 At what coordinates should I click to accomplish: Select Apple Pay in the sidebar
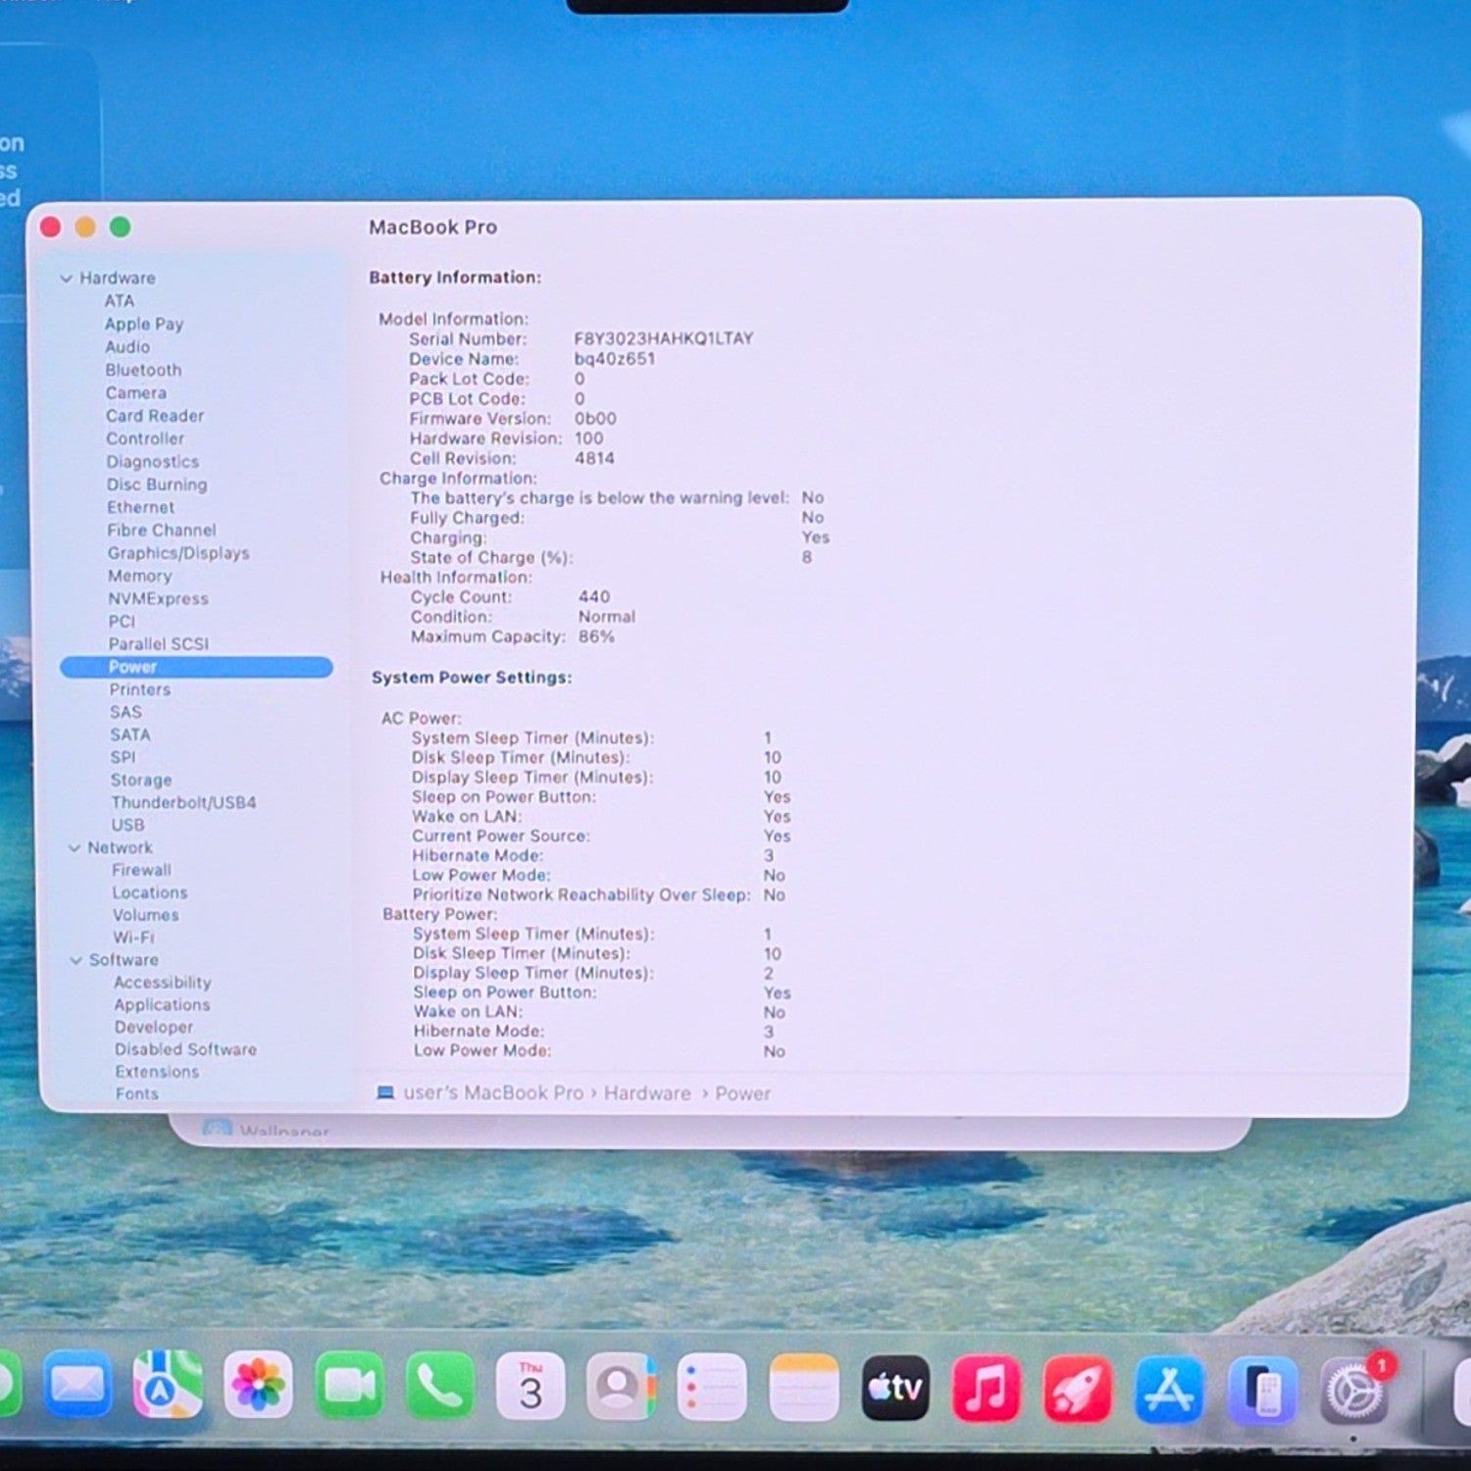point(144,324)
